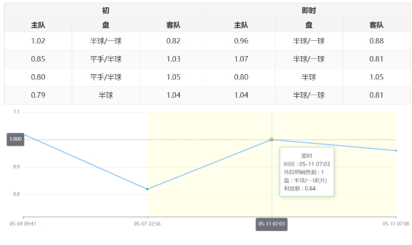Click the line endpoint at 05-11 07:08
This screenshot has width=412, height=245.
point(396,151)
